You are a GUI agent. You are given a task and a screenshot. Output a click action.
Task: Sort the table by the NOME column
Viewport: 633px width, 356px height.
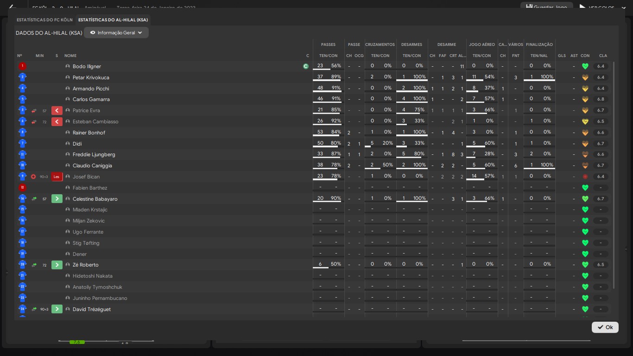(x=70, y=56)
